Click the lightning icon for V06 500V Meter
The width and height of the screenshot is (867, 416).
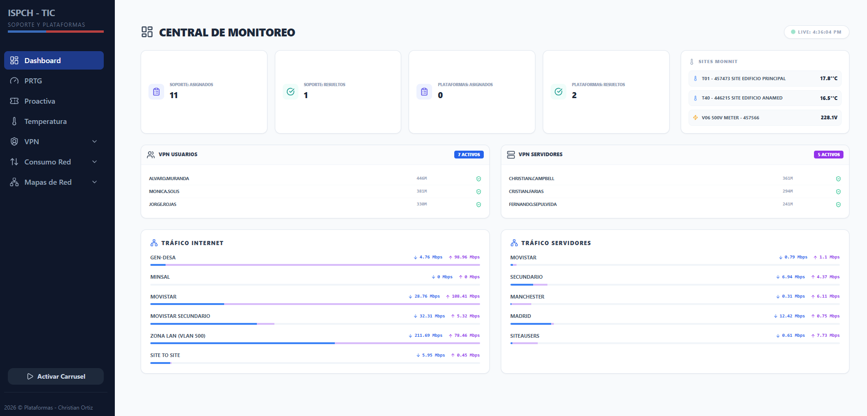click(x=695, y=117)
